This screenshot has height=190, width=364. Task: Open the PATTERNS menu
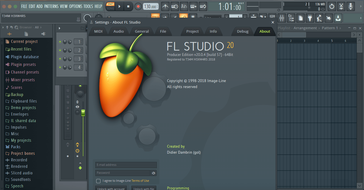coord(51,6)
